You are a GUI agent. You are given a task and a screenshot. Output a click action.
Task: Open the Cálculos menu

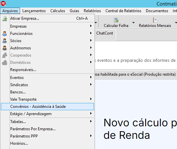click(x=58, y=11)
